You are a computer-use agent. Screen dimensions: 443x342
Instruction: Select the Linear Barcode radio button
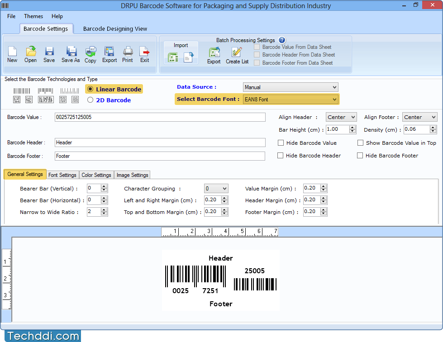[x=90, y=89]
